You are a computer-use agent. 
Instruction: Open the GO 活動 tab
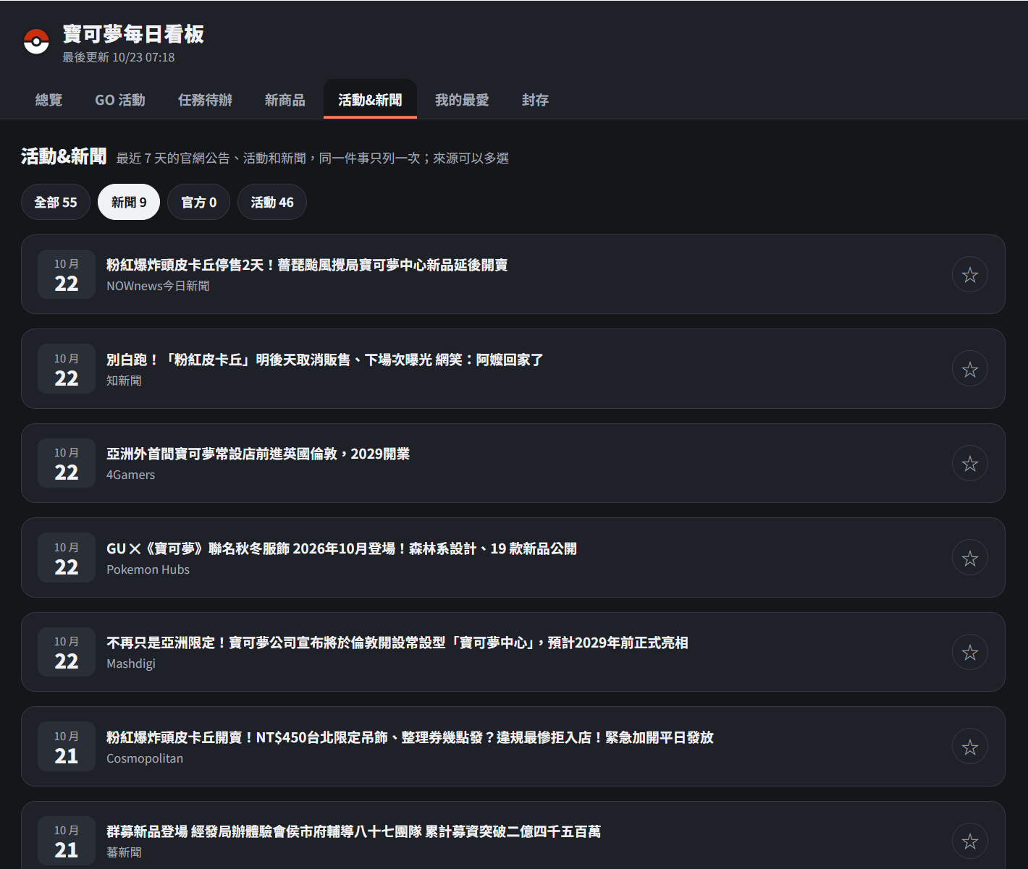point(120,100)
